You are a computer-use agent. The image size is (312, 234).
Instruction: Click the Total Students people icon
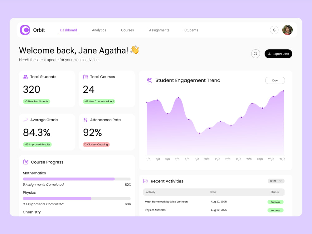tap(26, 77)
